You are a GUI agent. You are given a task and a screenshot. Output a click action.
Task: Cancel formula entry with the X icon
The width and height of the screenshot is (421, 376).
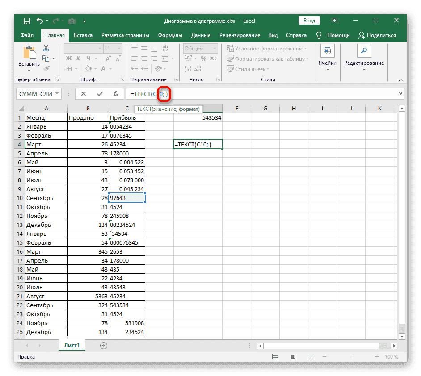(x=84, y=94)
